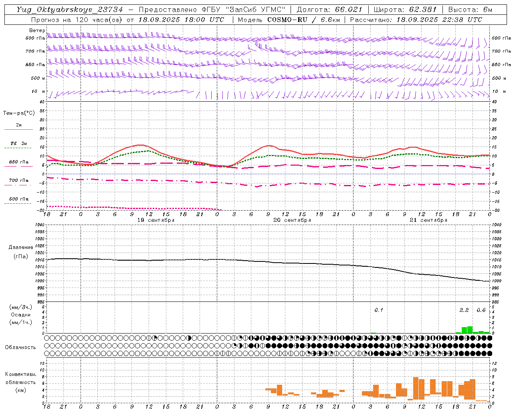Select the forecast start time '18.09.2025 18:00 UTC'
This screenshot has width=513, height=410.
(181, 20)
